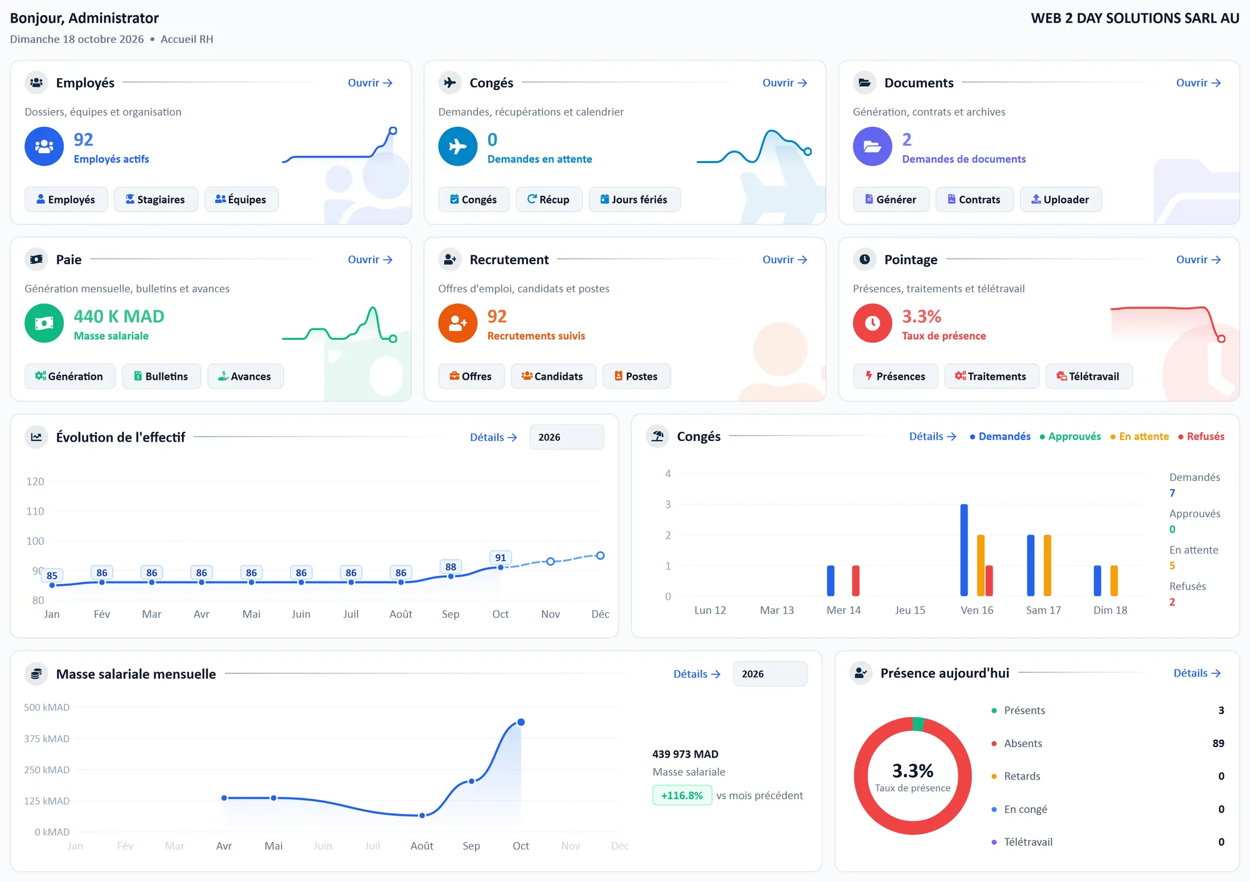Image resolution: width=1250 pixels, height=882 pixels.
Task: Click the purple Demandes de documents folder icon
Action: click(x=872, y=146)
